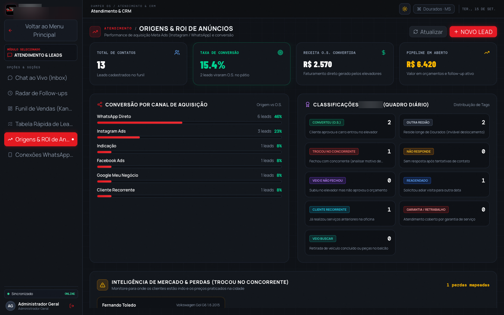Click the message icon in ATENDIMENTO & LEADS module
Screen dimensions: 504x315
tap(10, 55)
